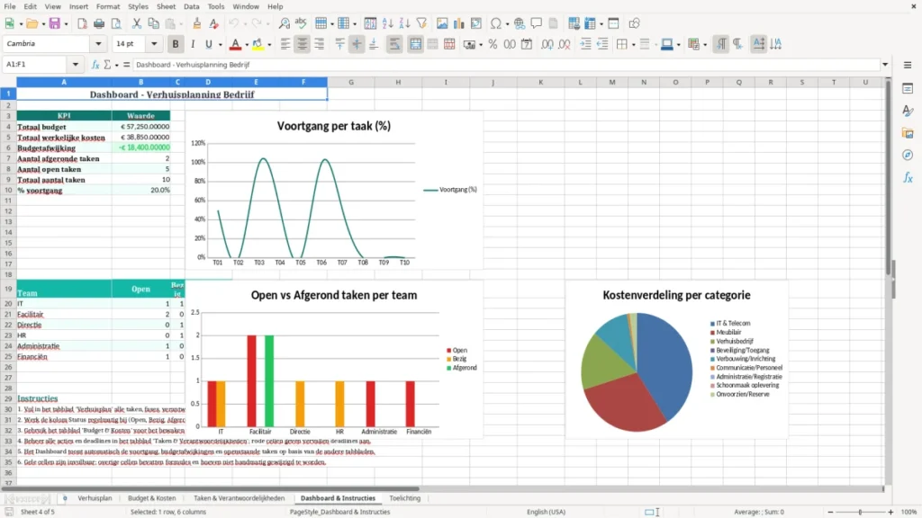Toggle Align Right
This screenshot has height=518, width=922.
point(320,44)
